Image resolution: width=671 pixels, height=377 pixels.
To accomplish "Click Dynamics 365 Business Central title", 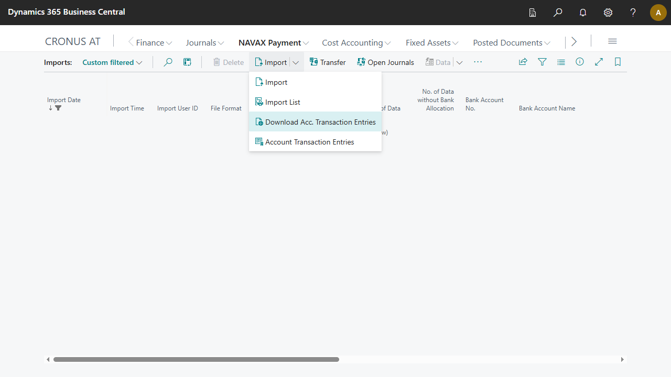I will [x=67, y=12].
